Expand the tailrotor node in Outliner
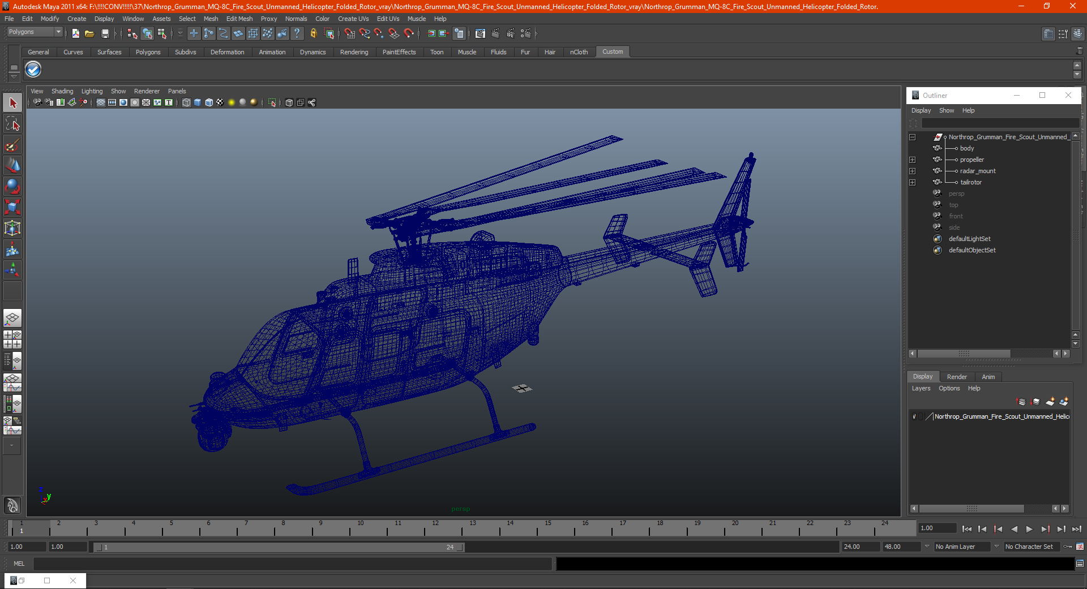Viewport: 1087px width, 589px height. tap(913, 182)
